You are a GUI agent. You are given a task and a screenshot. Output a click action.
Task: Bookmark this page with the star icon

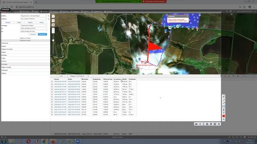[x=245, y=7]
